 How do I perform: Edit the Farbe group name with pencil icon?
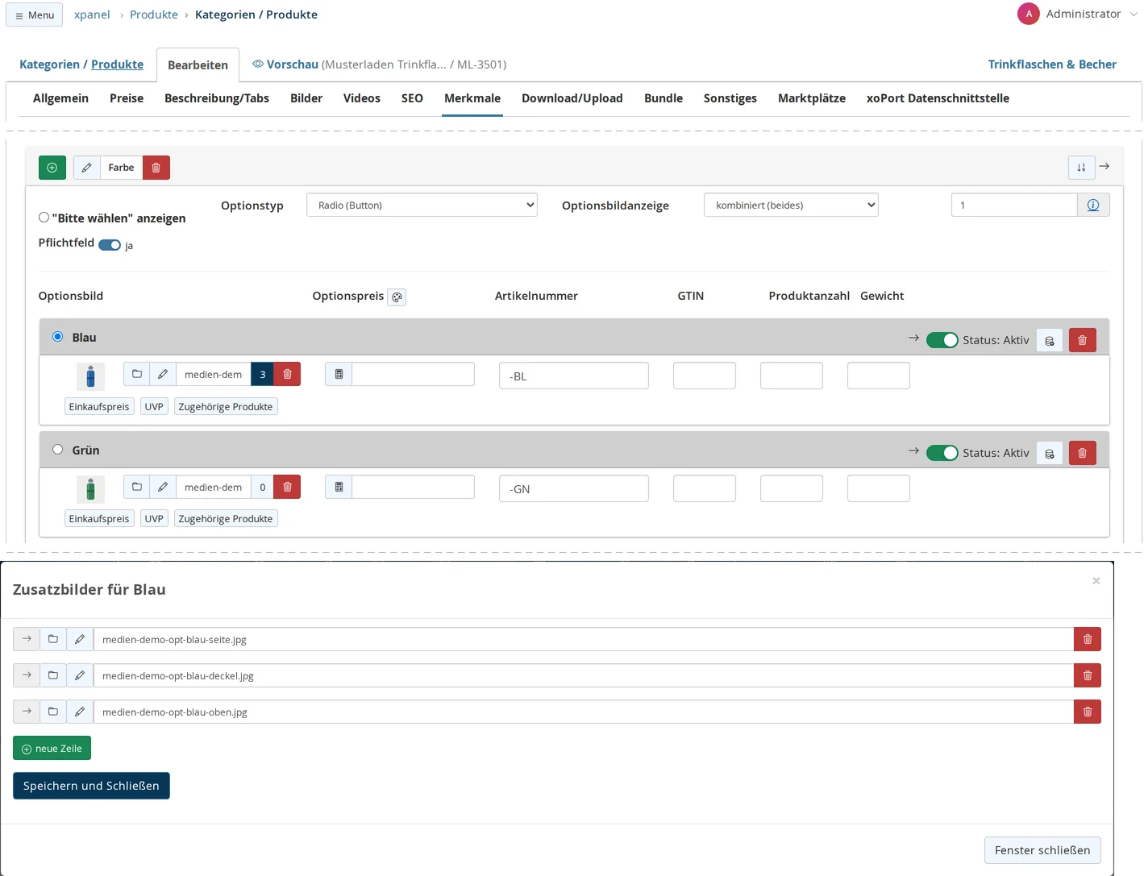point(87,168)
